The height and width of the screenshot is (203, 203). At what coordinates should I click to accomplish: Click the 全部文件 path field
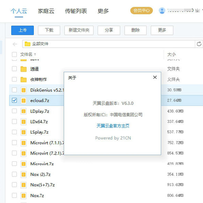pyautogui.click(x=109, y=44)
